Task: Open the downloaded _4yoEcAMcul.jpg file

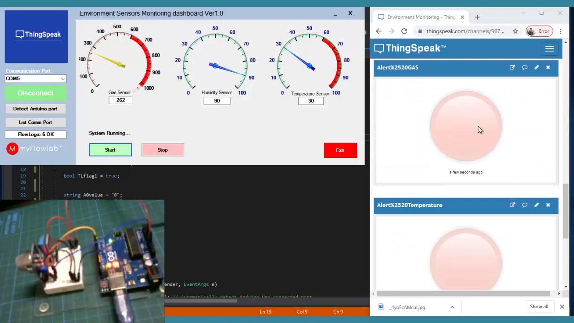Action: tap(407, 307)
